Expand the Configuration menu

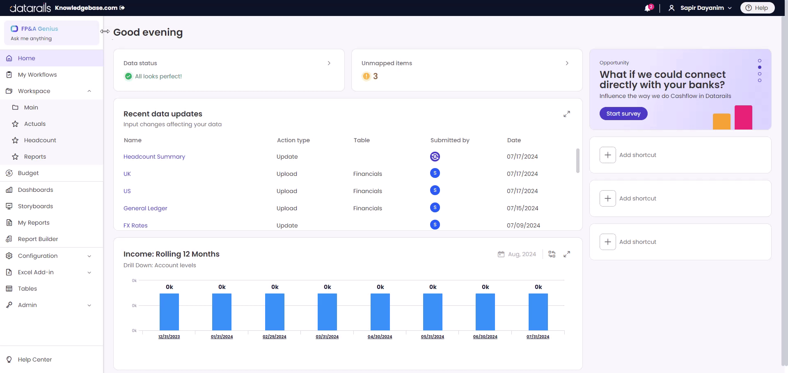click(89, 256)
